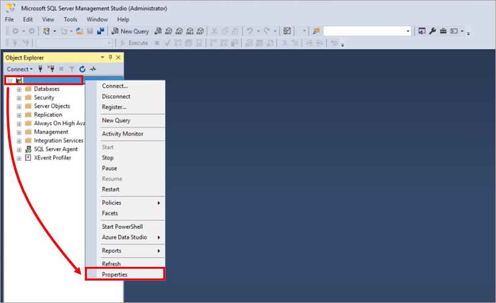Click the Activity Monitor toolbar icon
This screenshot has width=496, height=303.
(287, 31)
